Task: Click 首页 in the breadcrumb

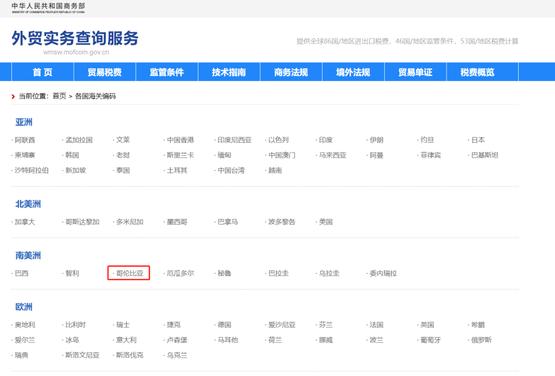Action: click(60, 96)
